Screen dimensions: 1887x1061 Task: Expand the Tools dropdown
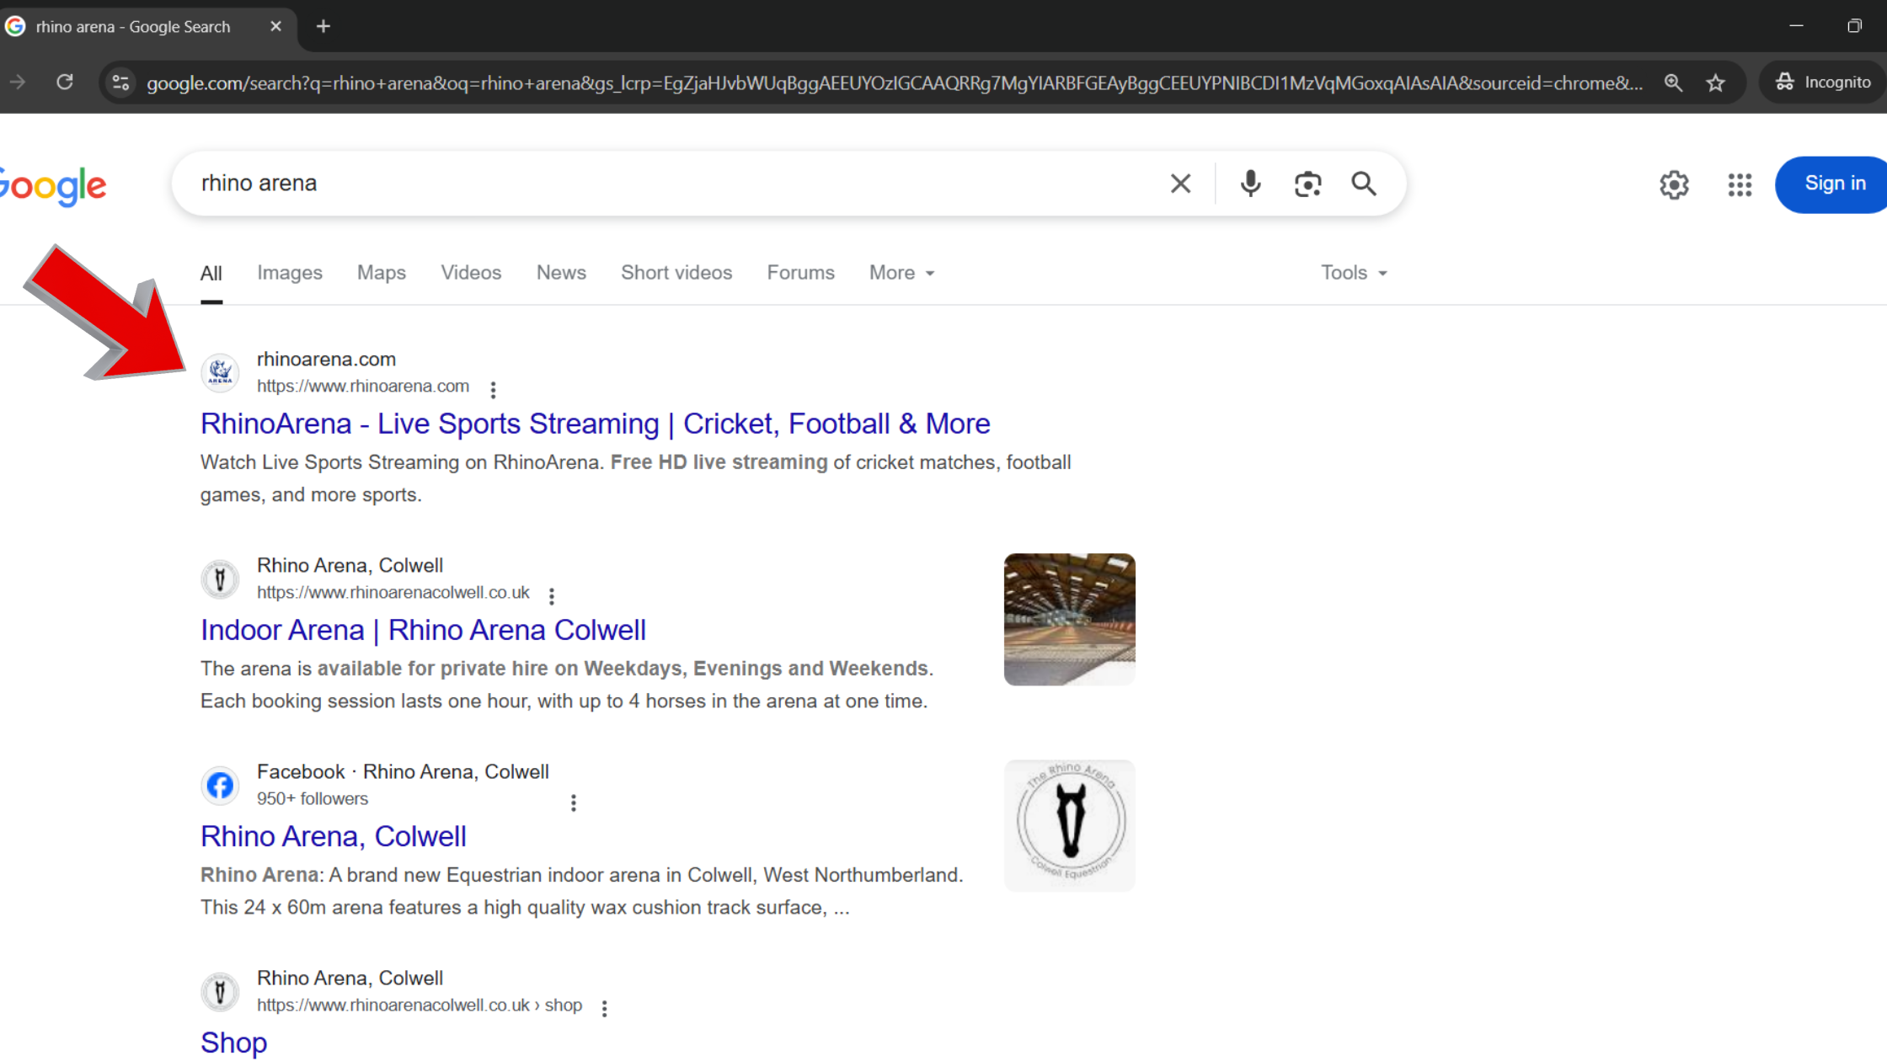pyautogui.click(x=1354, y=273)
